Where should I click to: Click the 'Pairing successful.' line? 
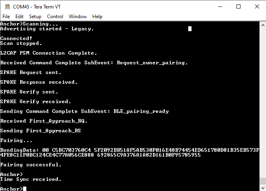[x=31, y=165]
